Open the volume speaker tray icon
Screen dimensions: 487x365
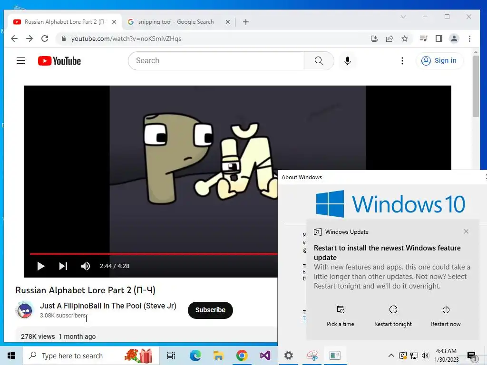(426, 355)
